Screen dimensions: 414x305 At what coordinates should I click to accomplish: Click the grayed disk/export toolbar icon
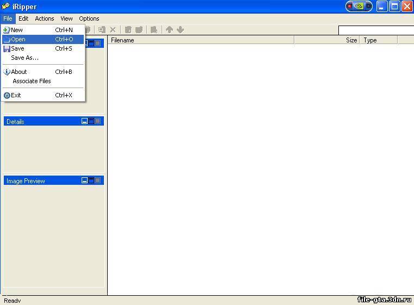(154, 29)
